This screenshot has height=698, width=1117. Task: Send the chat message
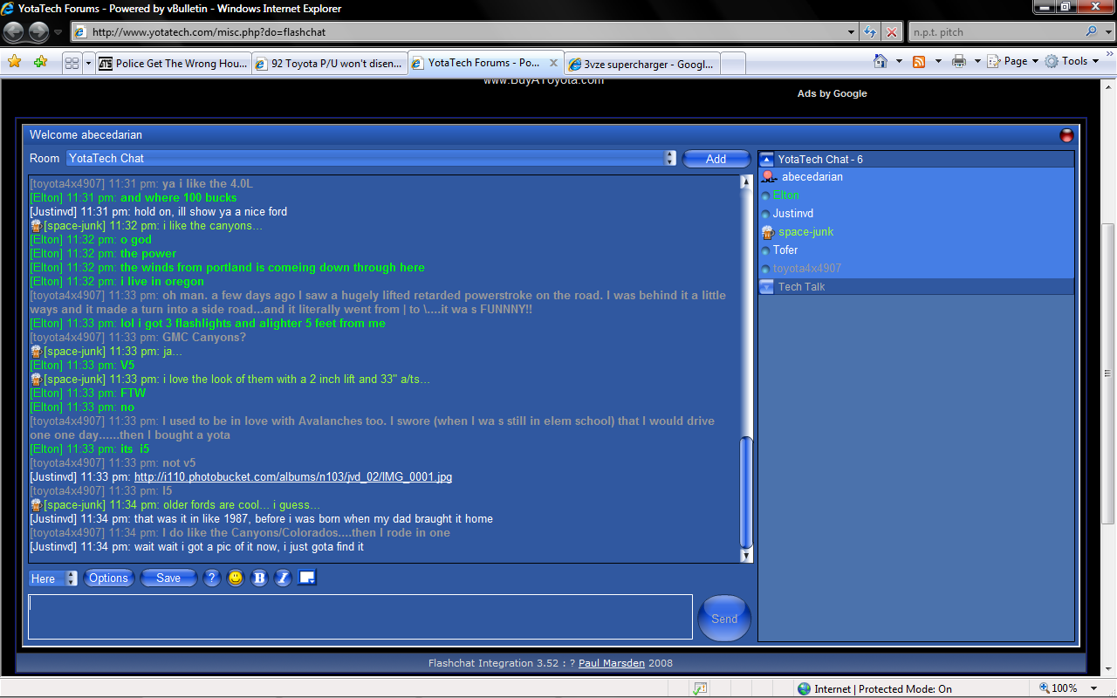[724, 618]
